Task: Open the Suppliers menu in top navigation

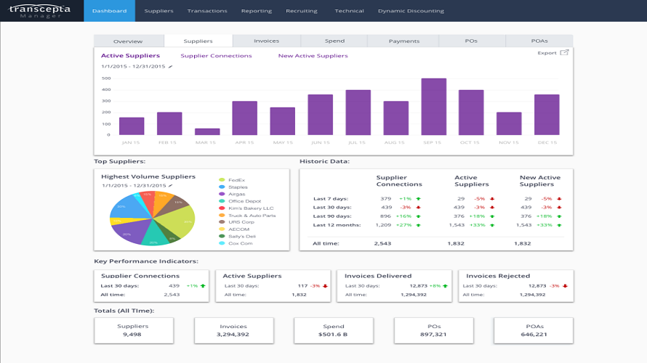Action: point(159,11)
